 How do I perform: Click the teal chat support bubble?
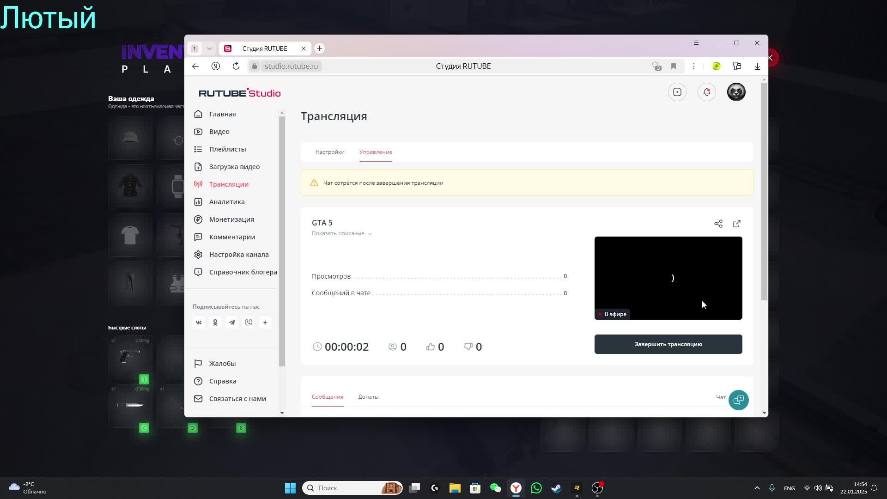pos(738,400)
